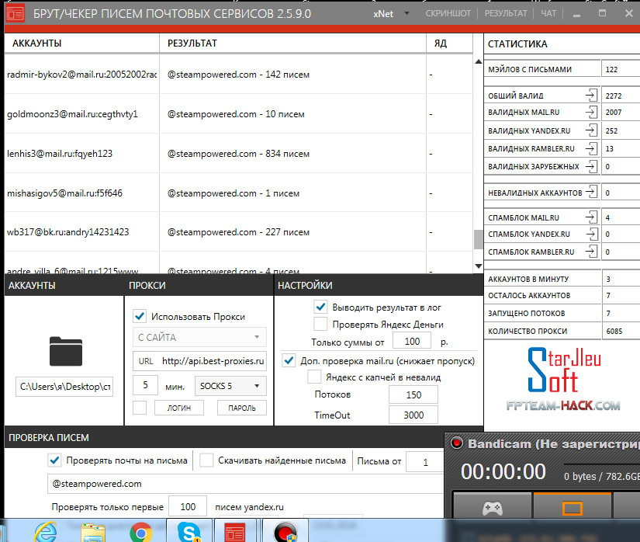Select Bandicam screen rectangle recording mode

[572, 508]
